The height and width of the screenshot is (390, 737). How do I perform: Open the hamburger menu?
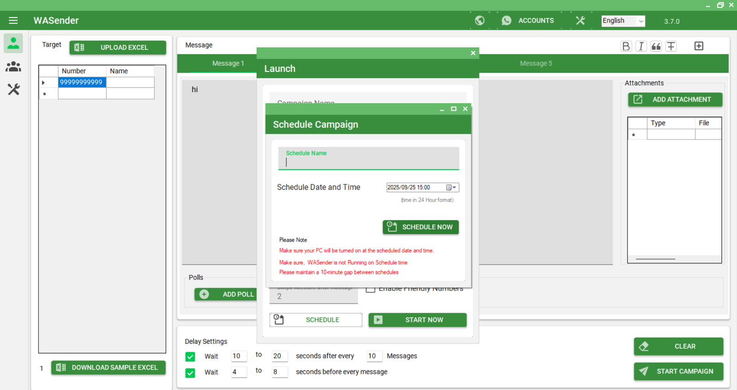click(13, 20)
